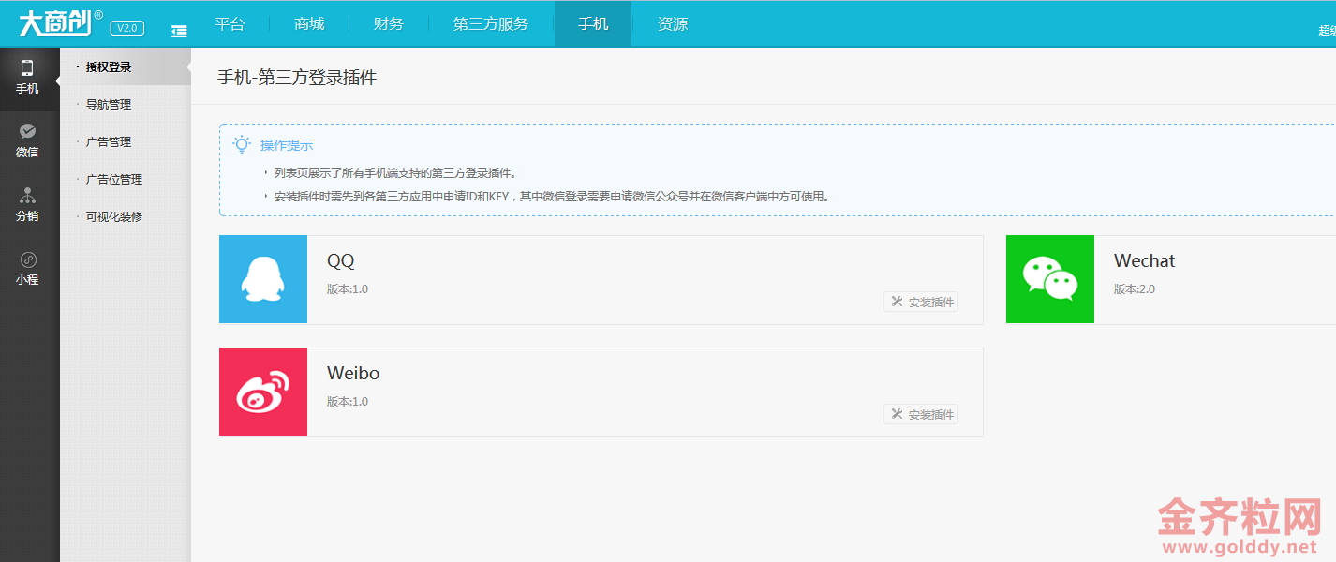Click 版本:2.0 under Wechat
The image size is (1336, 562).
[1135, 289]
